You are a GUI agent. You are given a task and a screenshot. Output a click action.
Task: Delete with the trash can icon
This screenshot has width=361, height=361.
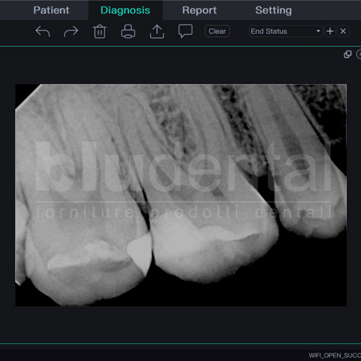tap(100, 31)
